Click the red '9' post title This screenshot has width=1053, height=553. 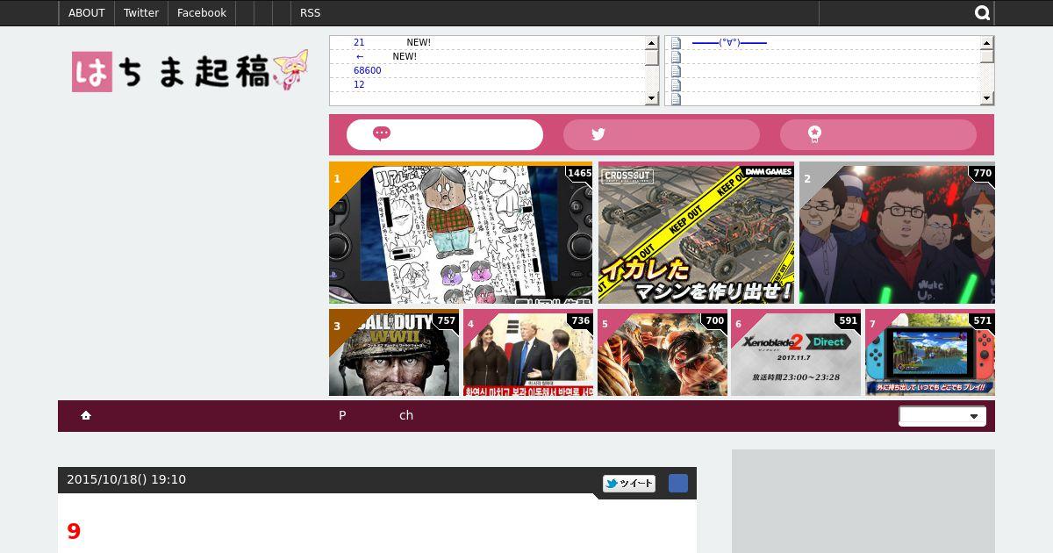(74, 531)
